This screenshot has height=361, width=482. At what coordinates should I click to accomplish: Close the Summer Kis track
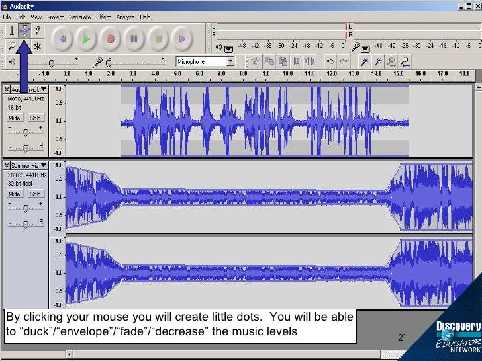click(x=7, y=165)
